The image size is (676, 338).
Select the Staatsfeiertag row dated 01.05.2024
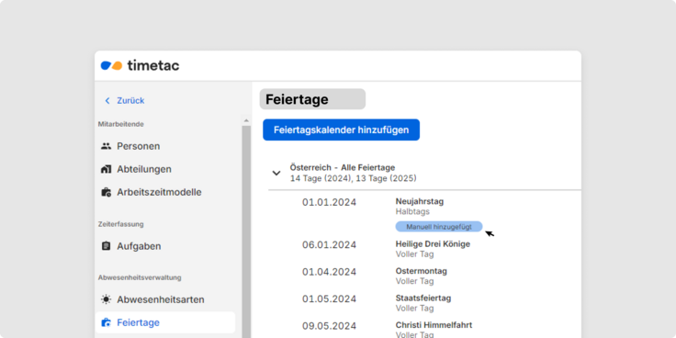423,303
